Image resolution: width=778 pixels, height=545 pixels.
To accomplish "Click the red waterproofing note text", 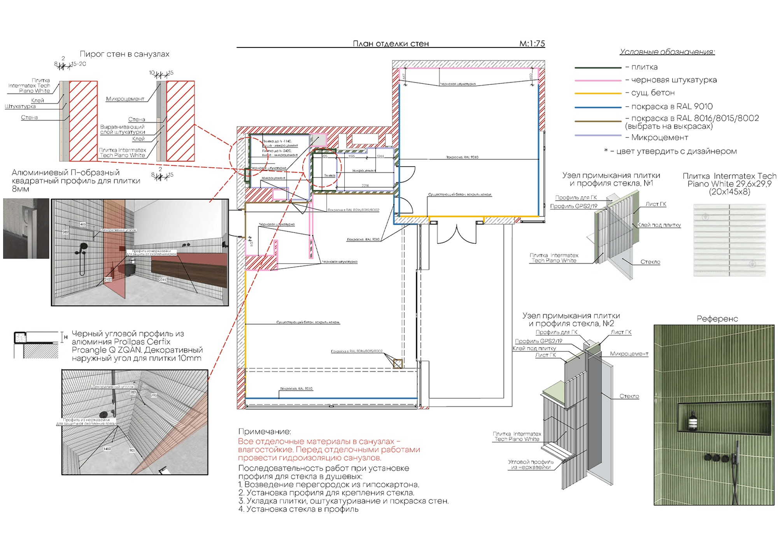I will 329,450.
